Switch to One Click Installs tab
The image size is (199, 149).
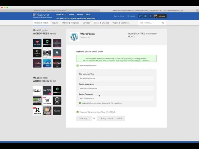click(41, 23)
